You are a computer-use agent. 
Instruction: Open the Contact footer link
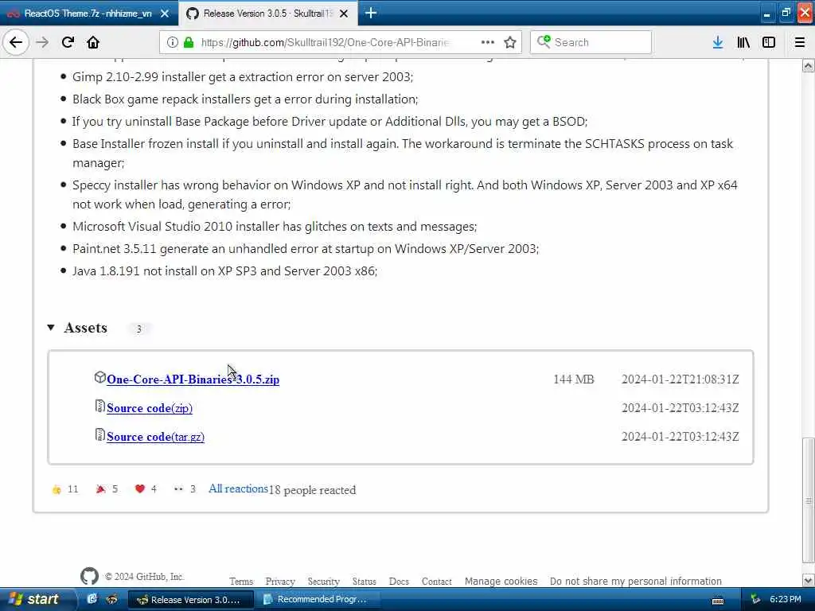[437, 582]
